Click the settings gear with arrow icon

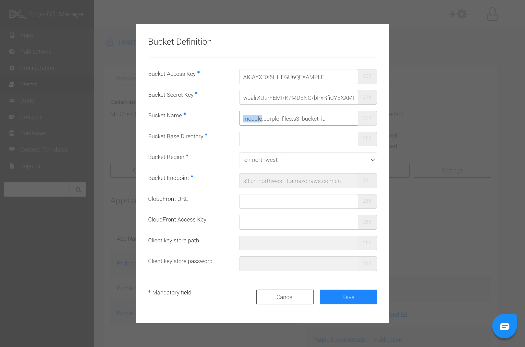pyautogui.click(x=458, y=14)
